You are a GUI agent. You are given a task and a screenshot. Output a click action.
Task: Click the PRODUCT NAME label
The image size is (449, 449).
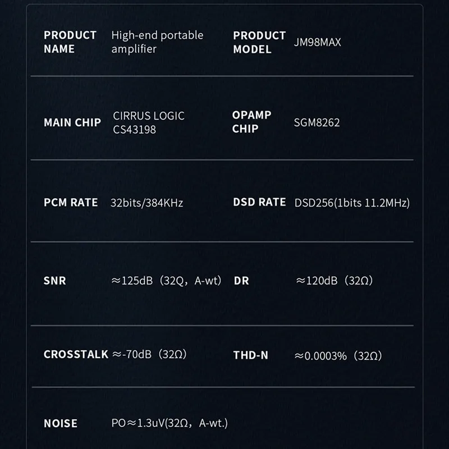(x=70, y=42)
